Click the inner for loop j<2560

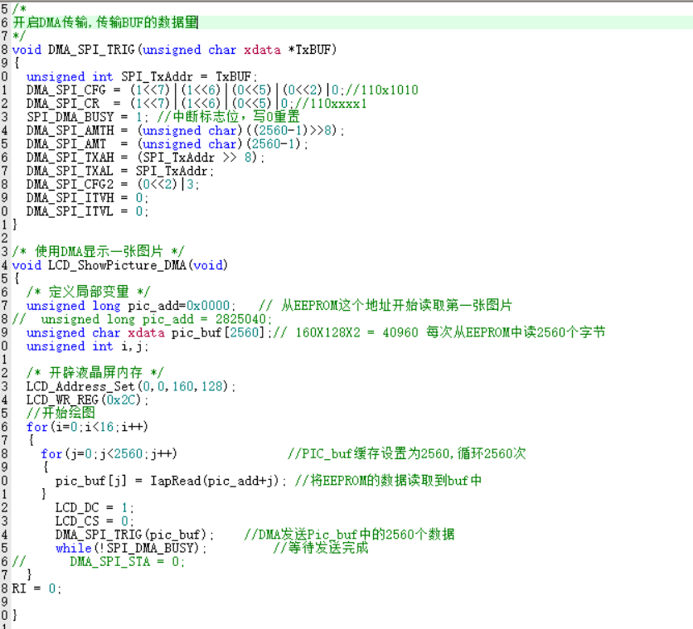(109, 453)
